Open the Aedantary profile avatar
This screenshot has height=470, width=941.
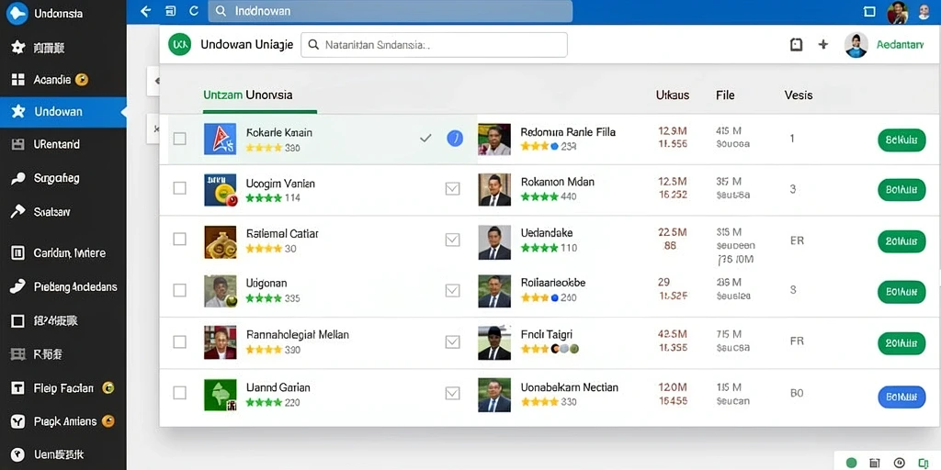856,45
